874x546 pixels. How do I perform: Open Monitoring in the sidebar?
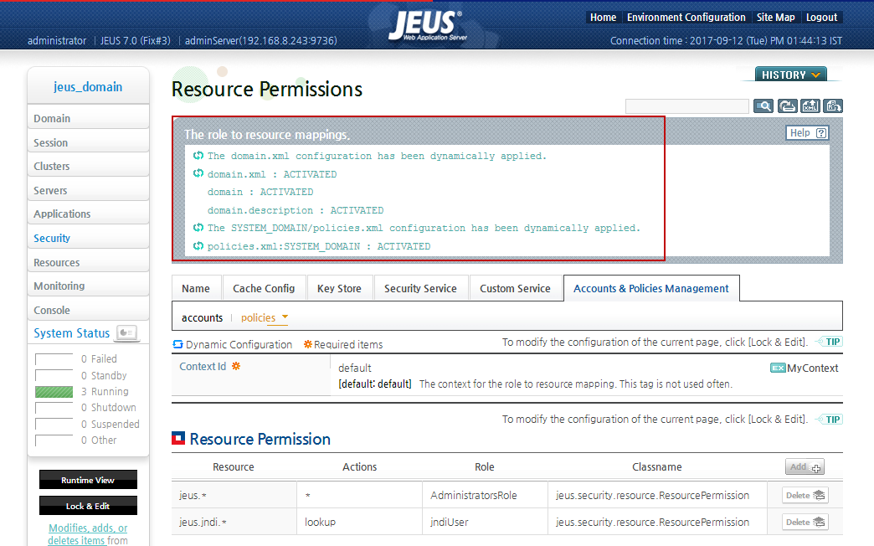click(88, 286)
